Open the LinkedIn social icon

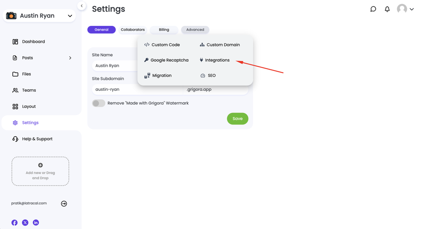point(36,223)
